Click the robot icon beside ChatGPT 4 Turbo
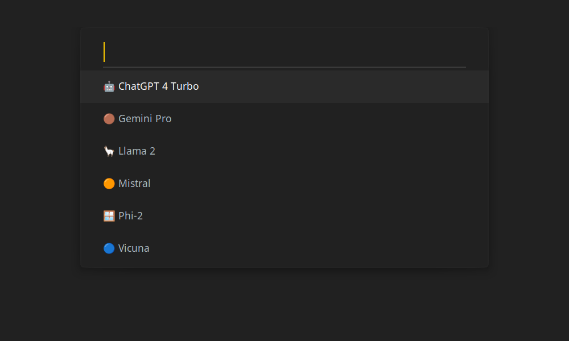569x341 pixels. click(109, 86)
